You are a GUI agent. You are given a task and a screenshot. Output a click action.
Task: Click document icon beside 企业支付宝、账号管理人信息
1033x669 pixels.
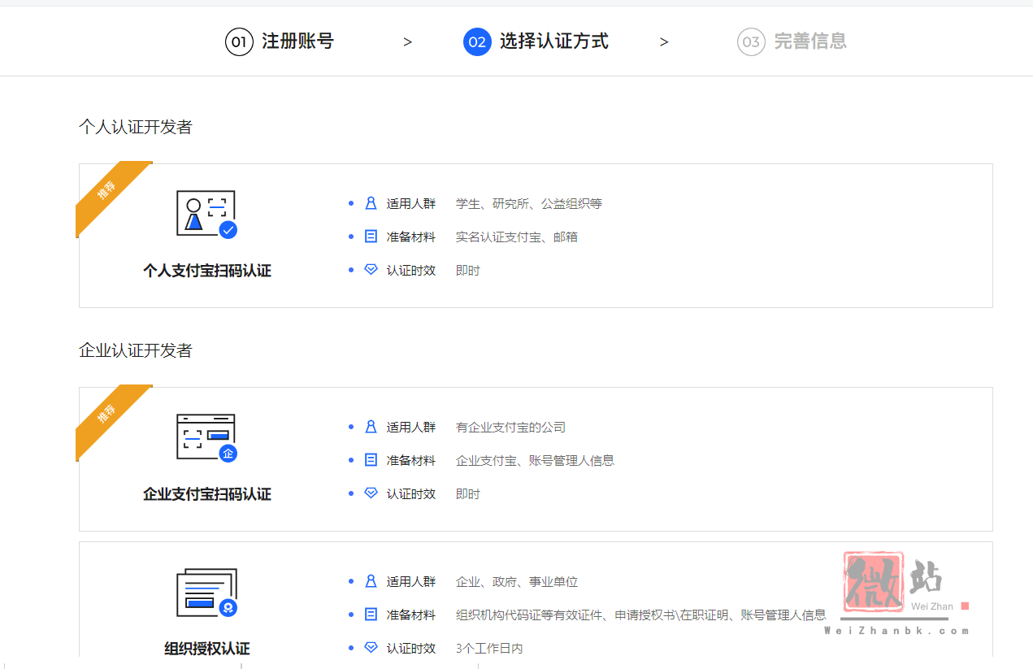click(371, 460)
